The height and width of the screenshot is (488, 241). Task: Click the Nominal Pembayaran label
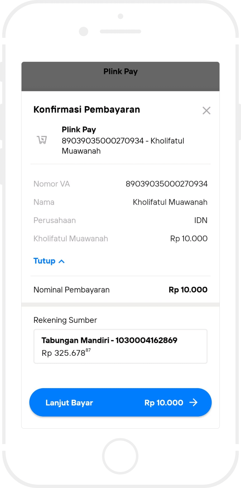pos(71,290)
